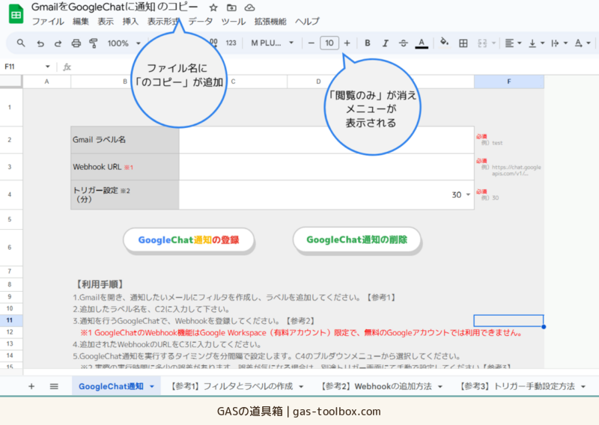Redo the last action
Viewport: 599px width, 425px height.
pyautogui.click(x=58, y=43)
